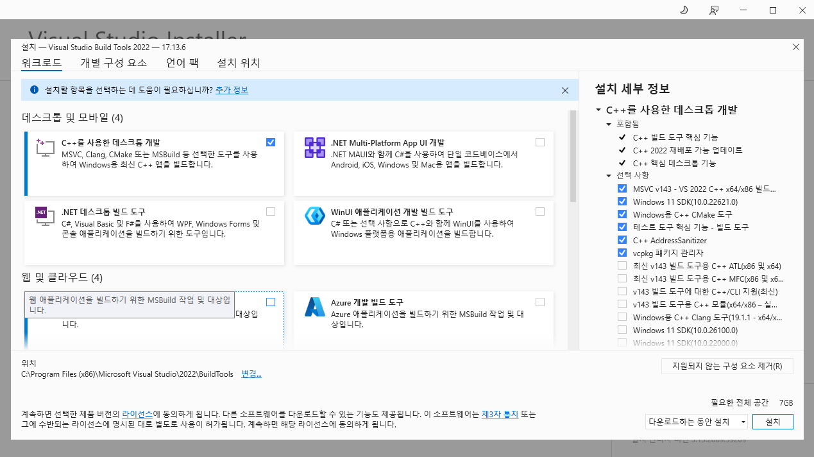The width and height of the screenshot is (814, 457).
Task: Click the 설치 세부 정보 heading
Action: (632, 89)
